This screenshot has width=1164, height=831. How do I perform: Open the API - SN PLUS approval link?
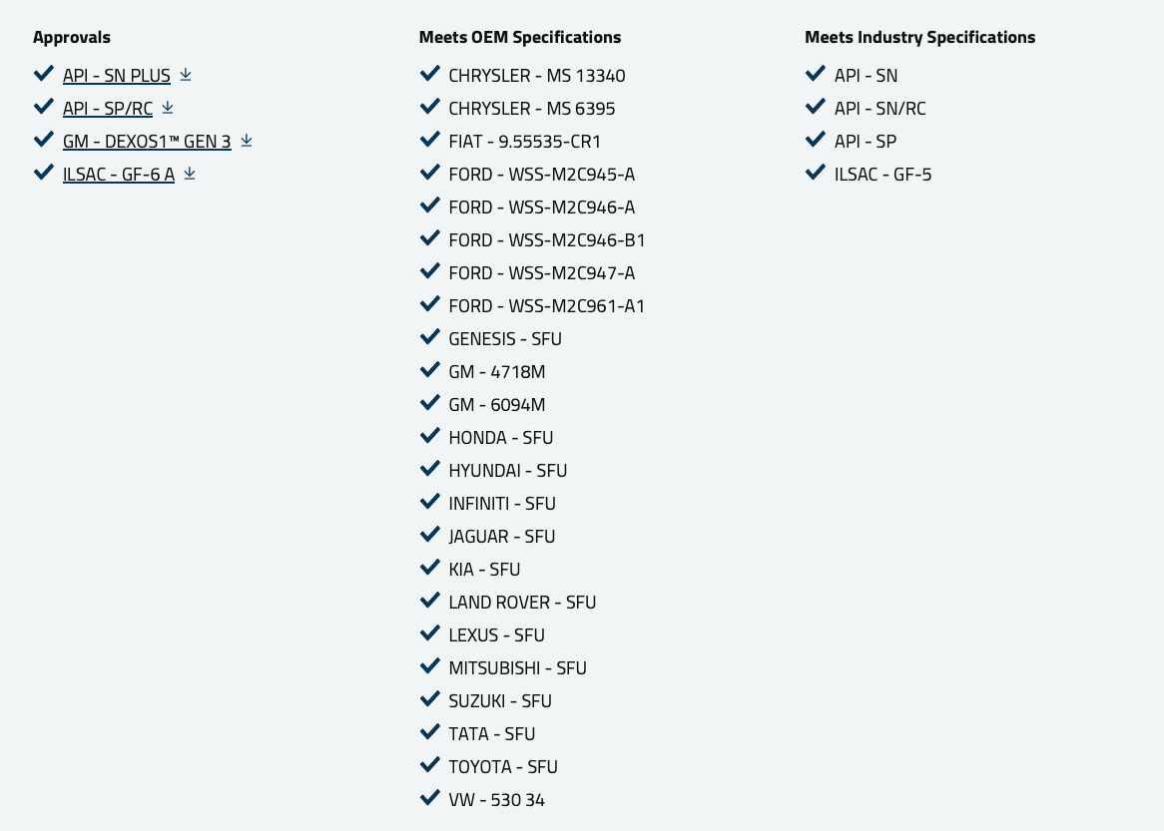click(x=117, y=76)
